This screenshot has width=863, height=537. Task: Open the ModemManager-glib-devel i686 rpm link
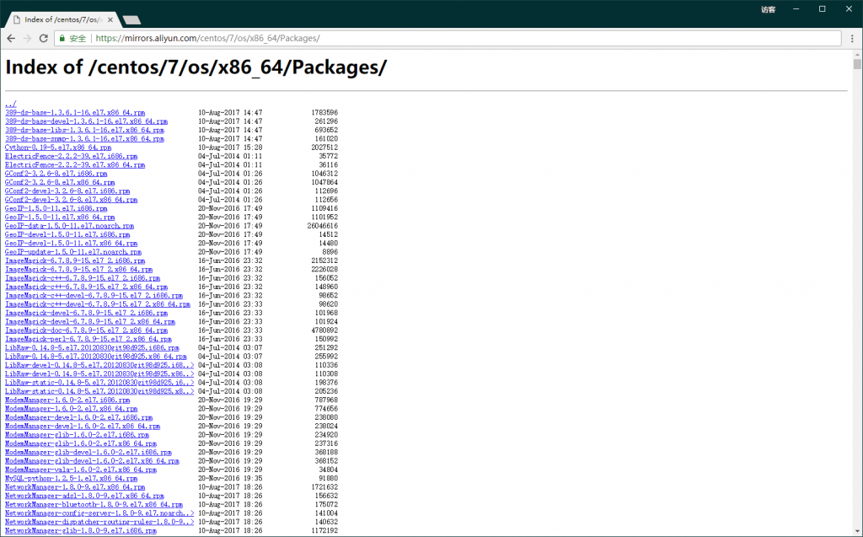coord(88,452)
